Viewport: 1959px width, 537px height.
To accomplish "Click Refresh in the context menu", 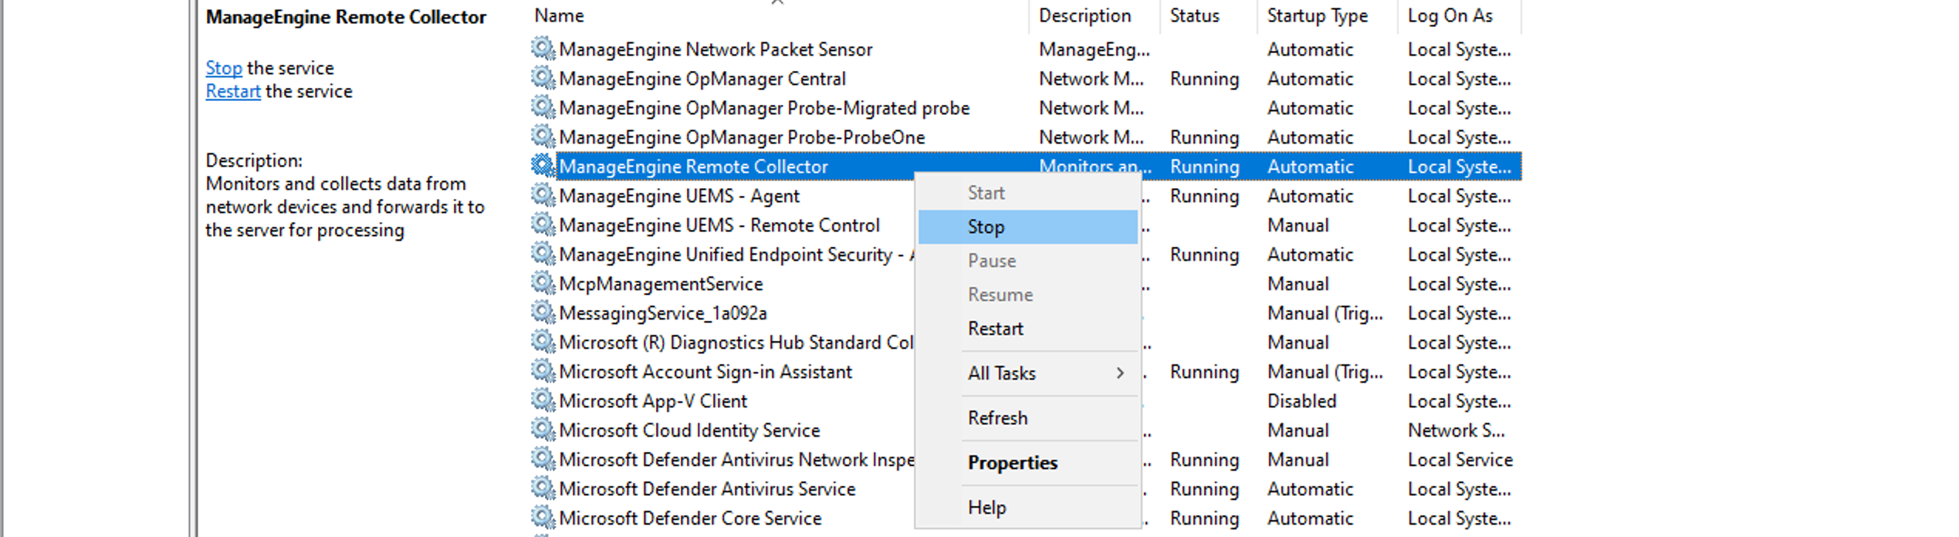I will [997, 418].
